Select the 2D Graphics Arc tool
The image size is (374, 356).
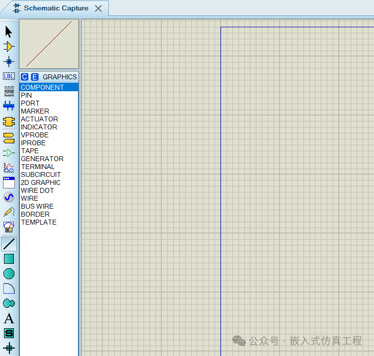pyautogui.click(x=9, y=289)
